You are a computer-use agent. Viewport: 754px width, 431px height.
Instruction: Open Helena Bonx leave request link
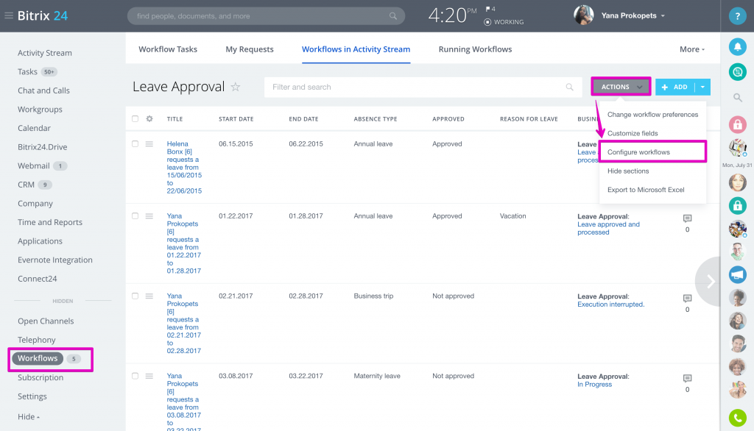tap(184, 167)
